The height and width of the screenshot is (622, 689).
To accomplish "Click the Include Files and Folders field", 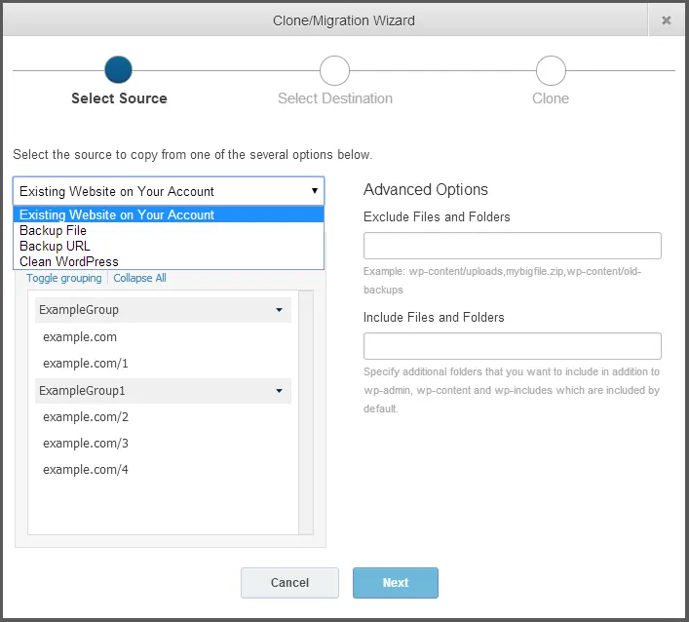I will point(512,346).
